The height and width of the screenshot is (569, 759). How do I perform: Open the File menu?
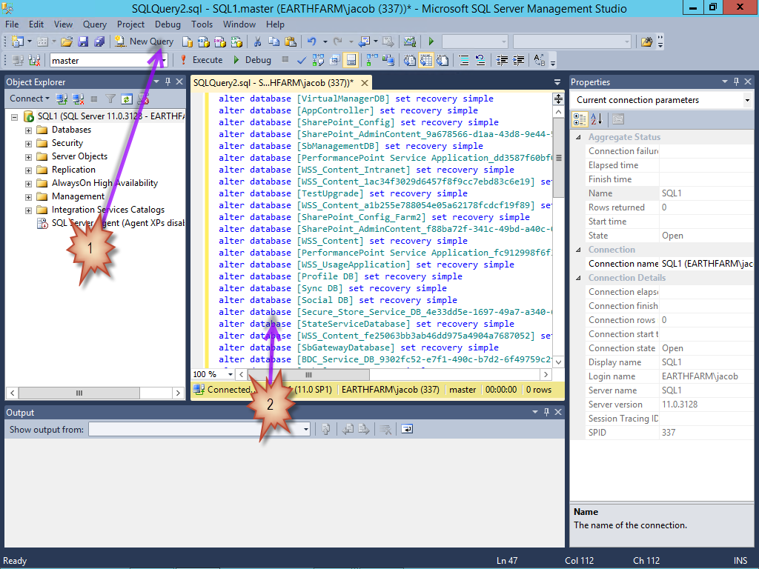click(12, 24)
